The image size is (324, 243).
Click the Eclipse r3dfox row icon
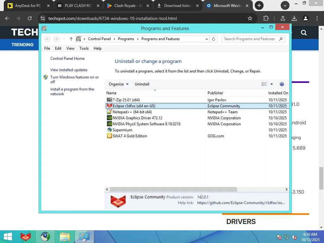[x=109, y=106]
